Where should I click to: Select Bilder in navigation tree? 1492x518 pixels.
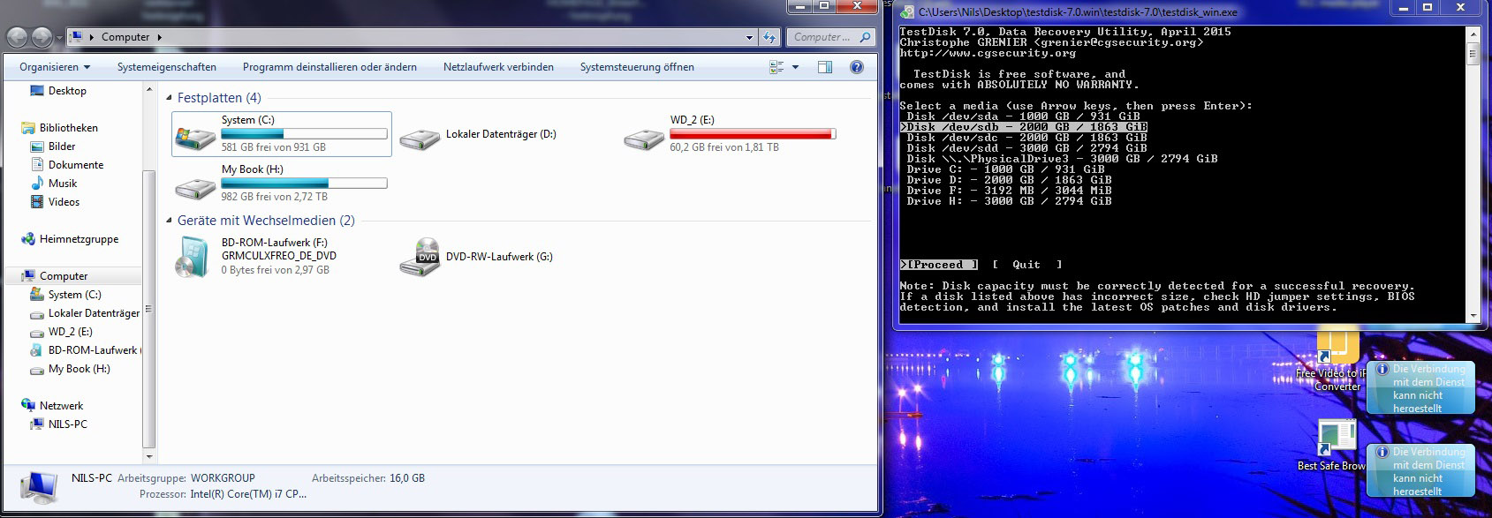(62, 146)
